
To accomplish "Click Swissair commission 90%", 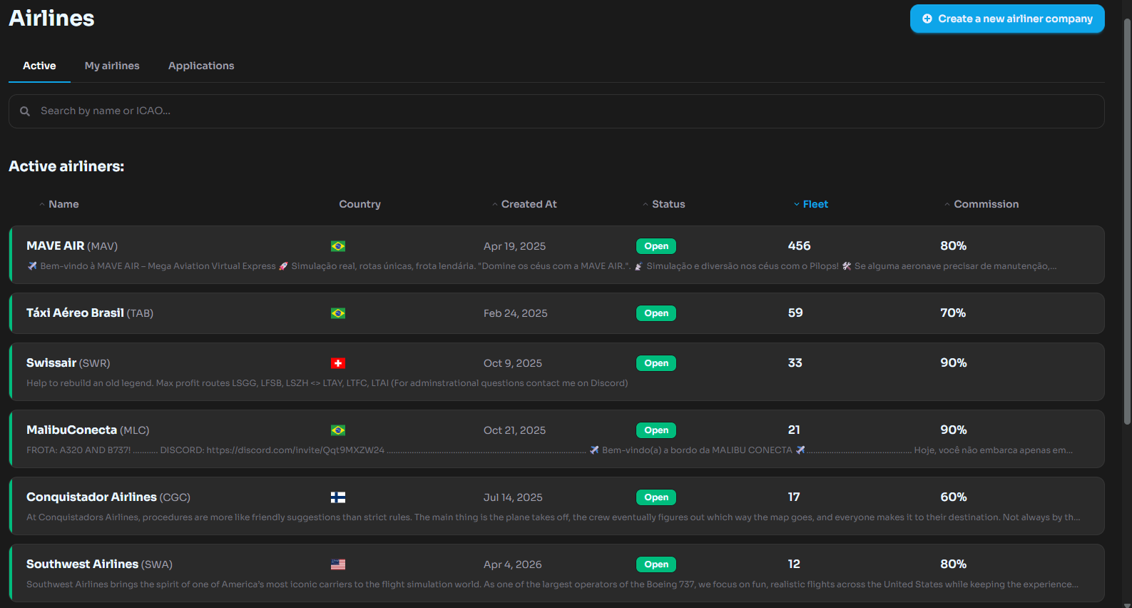I will 954,363.
